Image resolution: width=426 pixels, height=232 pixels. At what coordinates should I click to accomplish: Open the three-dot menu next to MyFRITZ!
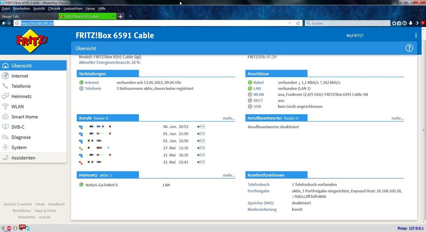[416, 35]
